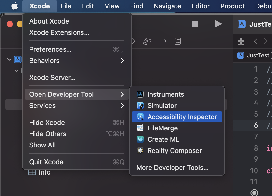Open the breakpoint navigator icon

[162, 41]
